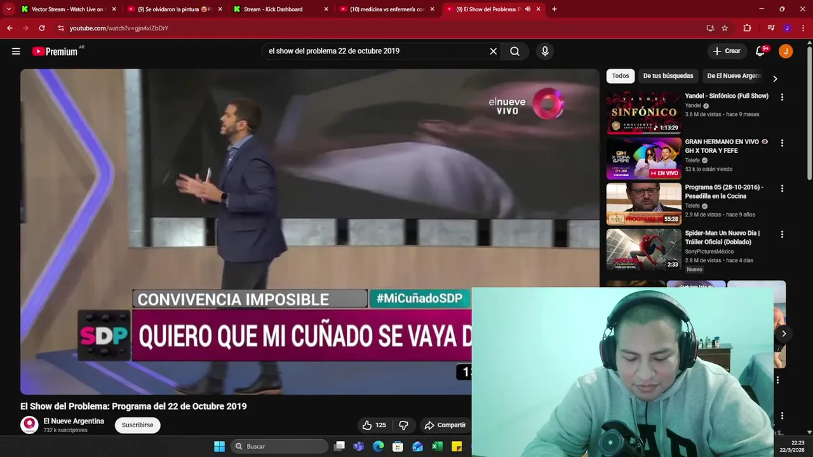Start voice search with the microphone
The image size is (813, 457).
[544, 51]
